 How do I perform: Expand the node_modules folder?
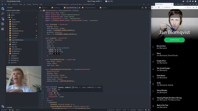tap(7, 13)
